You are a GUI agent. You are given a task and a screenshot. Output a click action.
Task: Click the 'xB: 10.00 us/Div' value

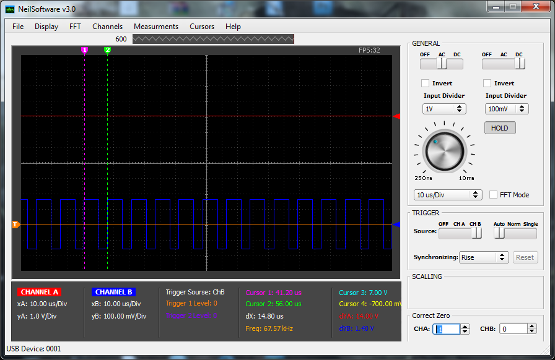tap(116, 304)
